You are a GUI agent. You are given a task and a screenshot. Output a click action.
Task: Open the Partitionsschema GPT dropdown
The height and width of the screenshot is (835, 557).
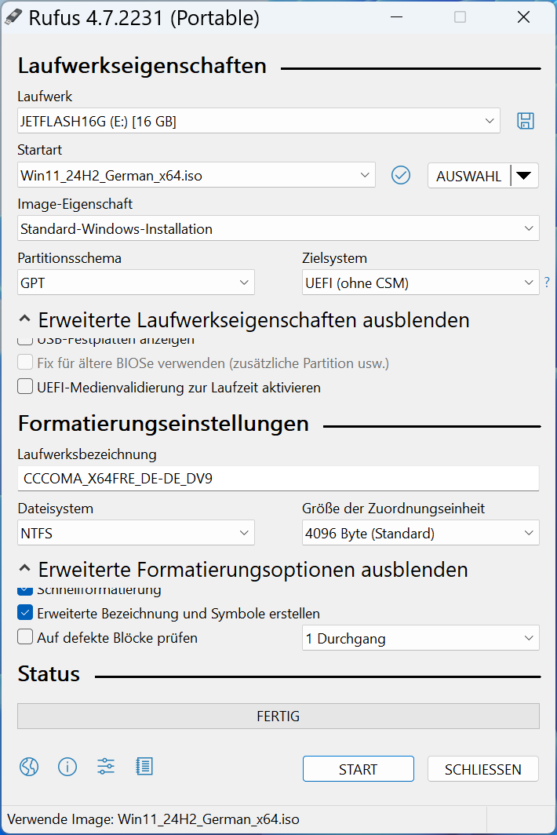pyautogui.click(x=137, y=283)
